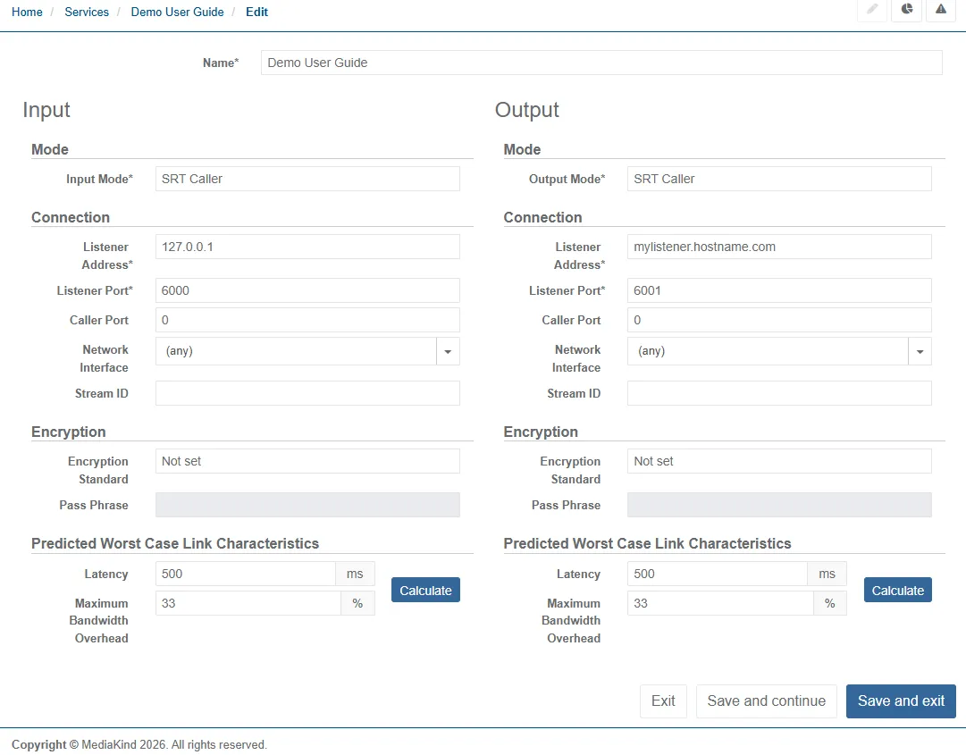
Task: Edit the Output Latency value 500
Action: point(717,574)
